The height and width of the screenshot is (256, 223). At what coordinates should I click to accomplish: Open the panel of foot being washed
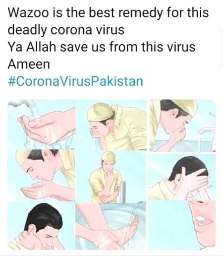pos(111,226)
